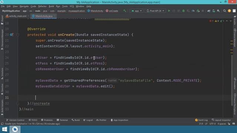Open the Pixel API 24 device dropdown

(155, 11)
